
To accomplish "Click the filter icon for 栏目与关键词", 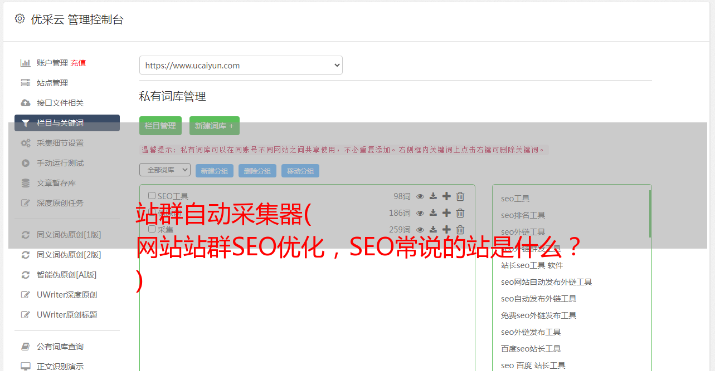I will click(26, 123).
